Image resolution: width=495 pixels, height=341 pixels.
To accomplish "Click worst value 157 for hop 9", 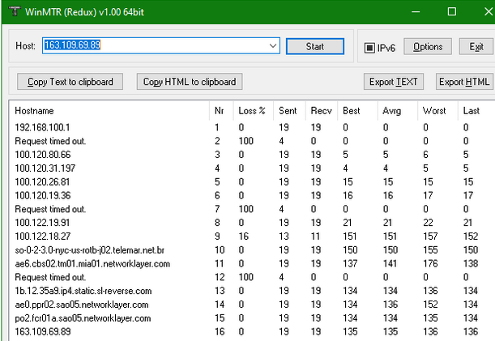I will pyautogui.click(x=430, y=237).
